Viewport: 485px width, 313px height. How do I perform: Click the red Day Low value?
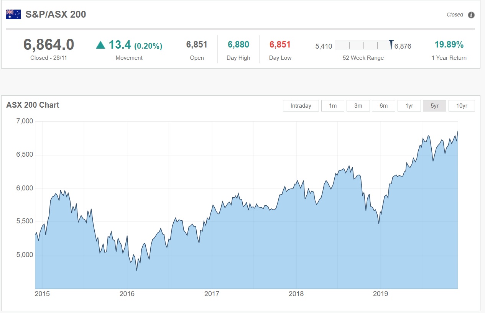pos(280,45)
